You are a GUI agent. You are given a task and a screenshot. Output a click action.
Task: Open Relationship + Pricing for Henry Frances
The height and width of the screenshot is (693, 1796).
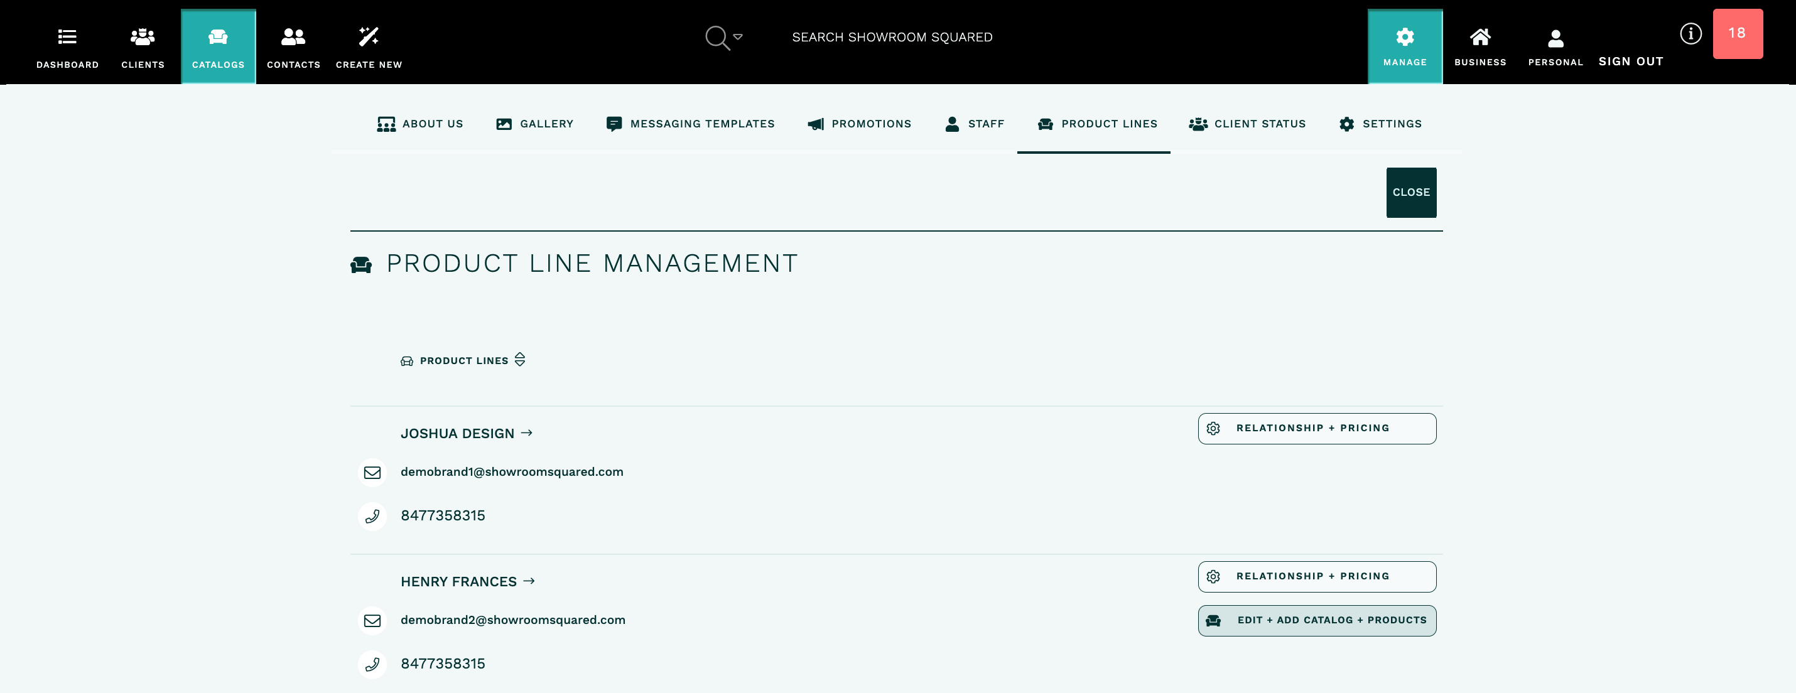click(x=1316, y=576)
